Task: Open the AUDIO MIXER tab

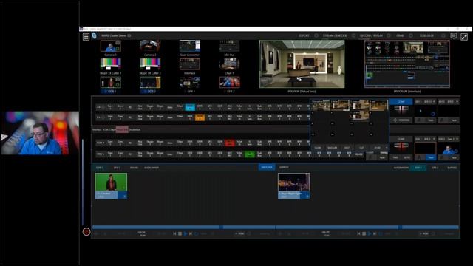Action: click(152, 168)
